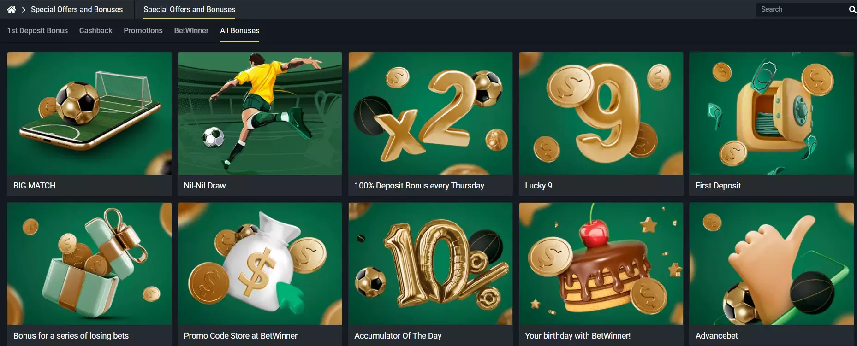This screenshot has height=346, width=857.
Task: Open Bonus for a series of losing bets
Action: (x=89, y=274)
